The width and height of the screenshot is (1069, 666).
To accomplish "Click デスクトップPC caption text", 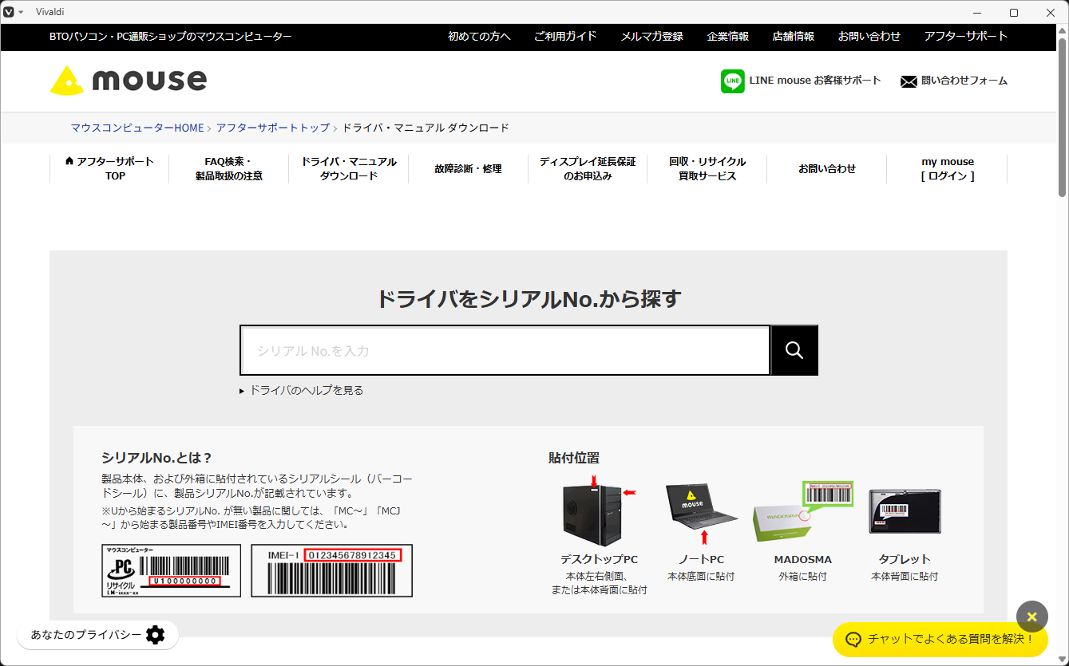I will click(599, 559).
